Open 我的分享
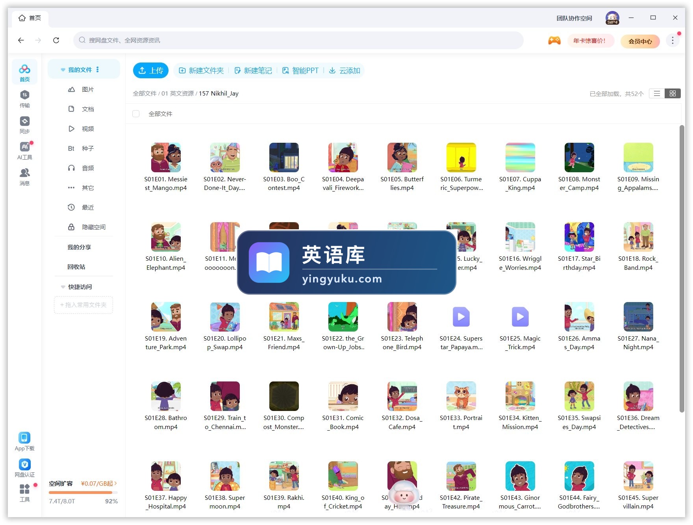The image size is (693, 525). pos(79,247)
